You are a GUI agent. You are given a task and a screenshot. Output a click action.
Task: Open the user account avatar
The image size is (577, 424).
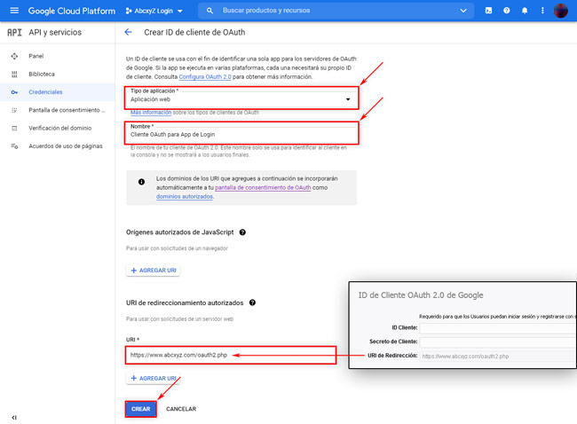560,11
